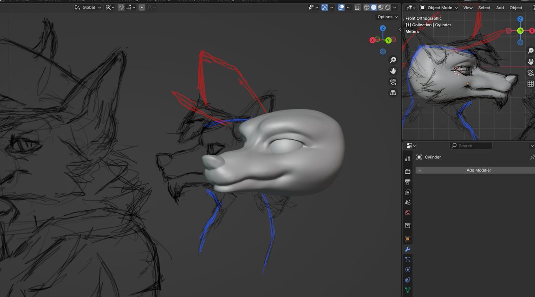Open the Object Constraints tab

tap(407, 280)
